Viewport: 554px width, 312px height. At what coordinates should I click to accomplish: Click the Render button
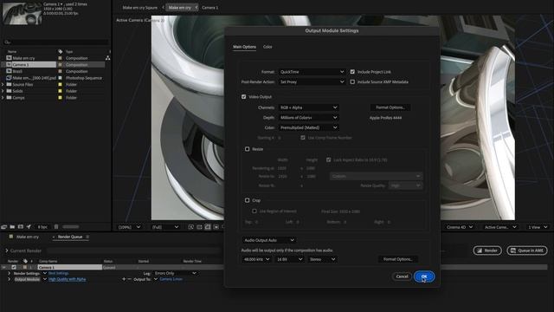click(487, 250)
